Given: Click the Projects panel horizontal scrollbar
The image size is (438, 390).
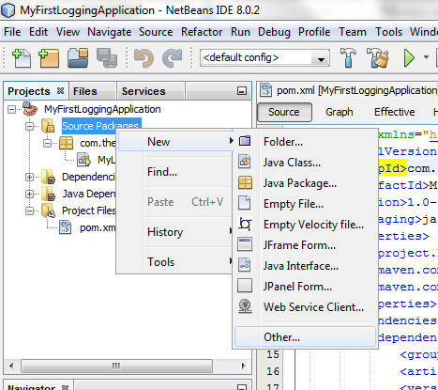Looking at the screenshot, I should coord(116,366).
